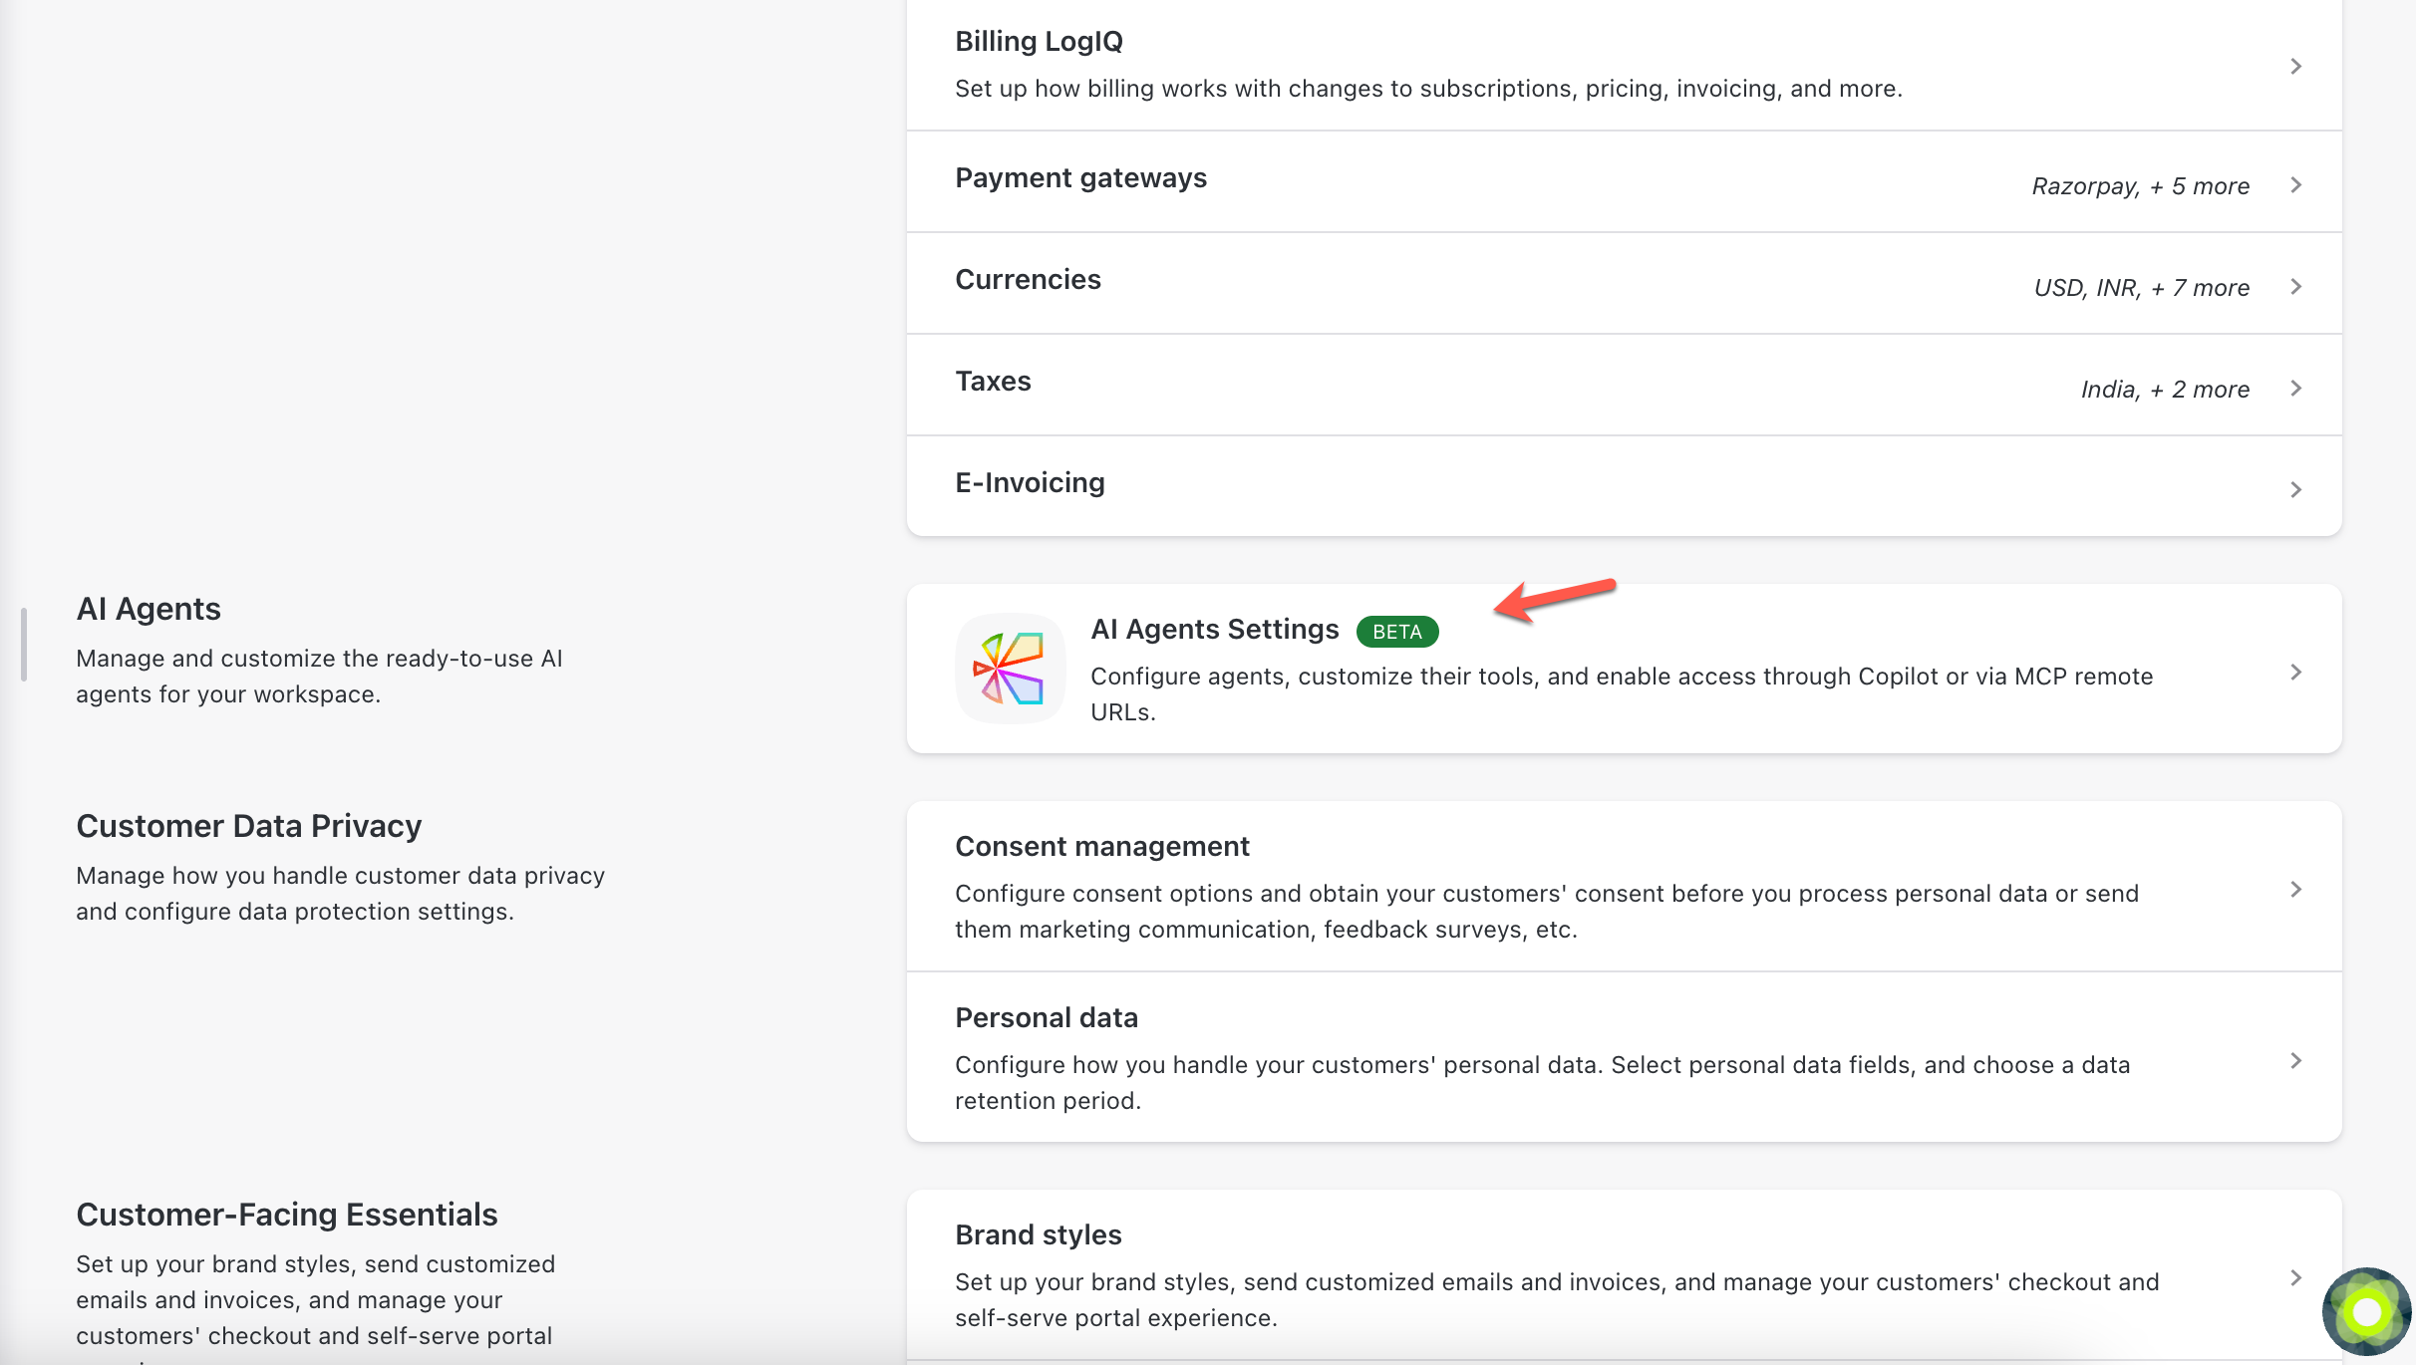The height and width of the screenshot is (1365, 2416).
Task: Click Razorpay, + 5 more gateways text
Action: [2141, 185]
